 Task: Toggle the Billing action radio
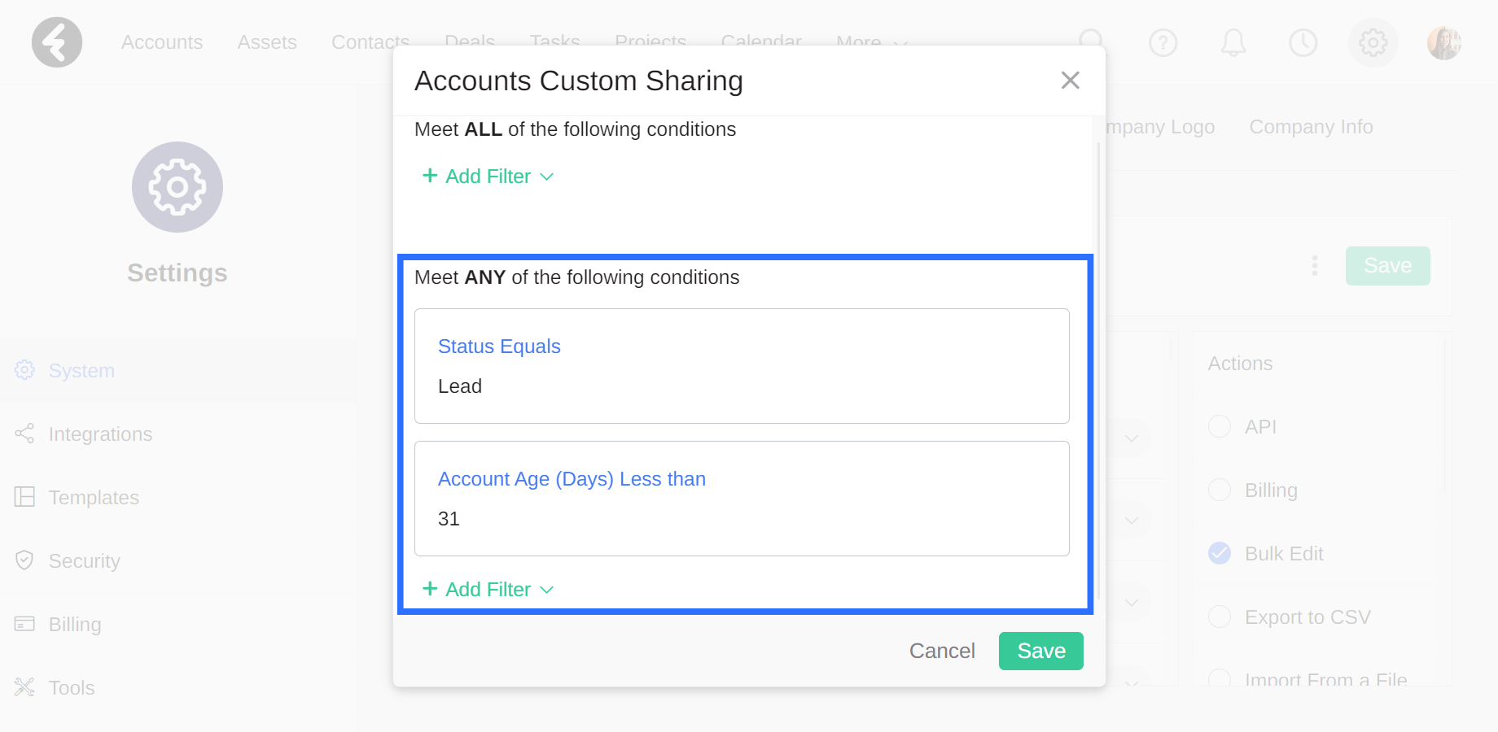tap(1220, 490)
